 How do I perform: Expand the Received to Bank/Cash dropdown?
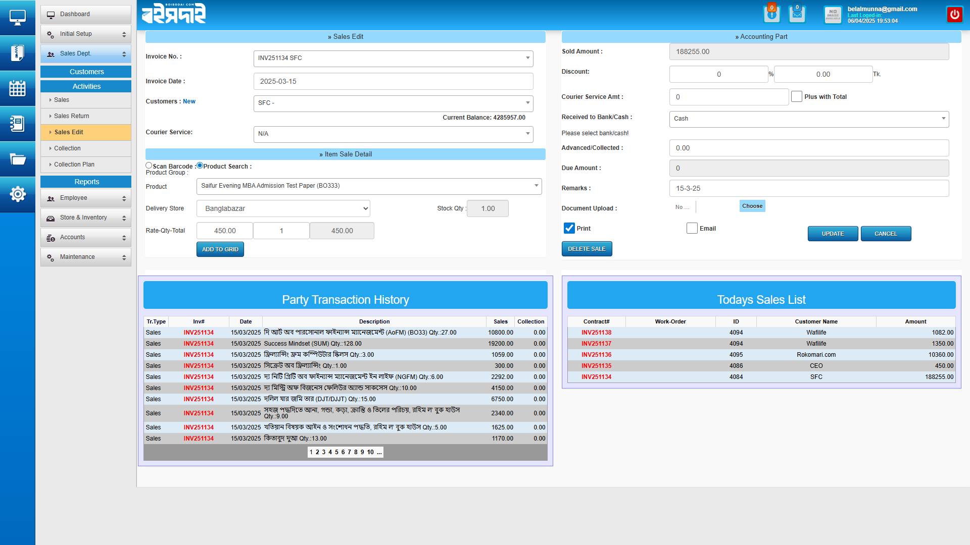pos(809,119)
